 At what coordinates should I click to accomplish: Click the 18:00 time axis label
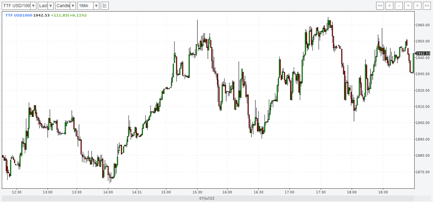point(352,192)
